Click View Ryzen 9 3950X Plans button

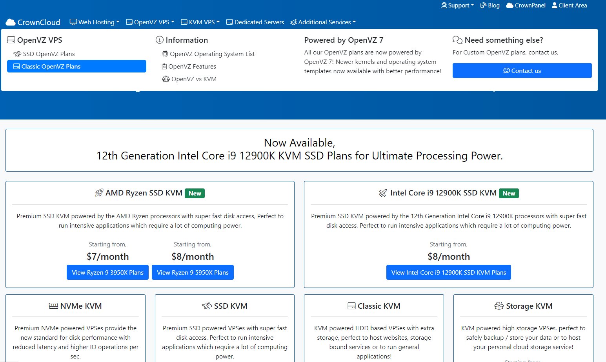(x=107, y=272)
